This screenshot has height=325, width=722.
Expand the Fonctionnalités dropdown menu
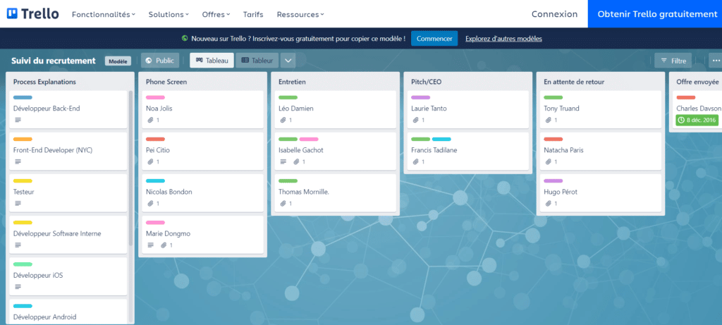click(x=104, y=14)
